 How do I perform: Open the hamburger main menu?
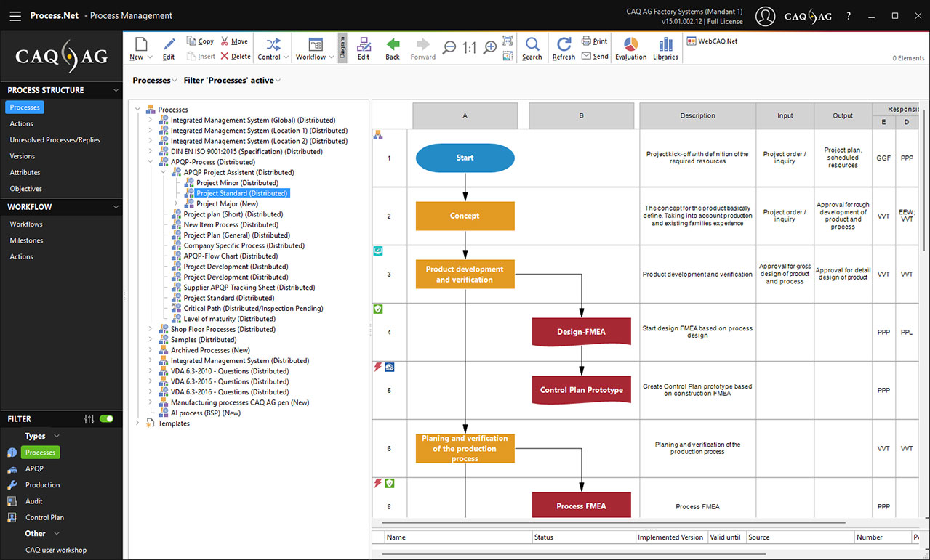pyautogui.click(x=15, y=15)
